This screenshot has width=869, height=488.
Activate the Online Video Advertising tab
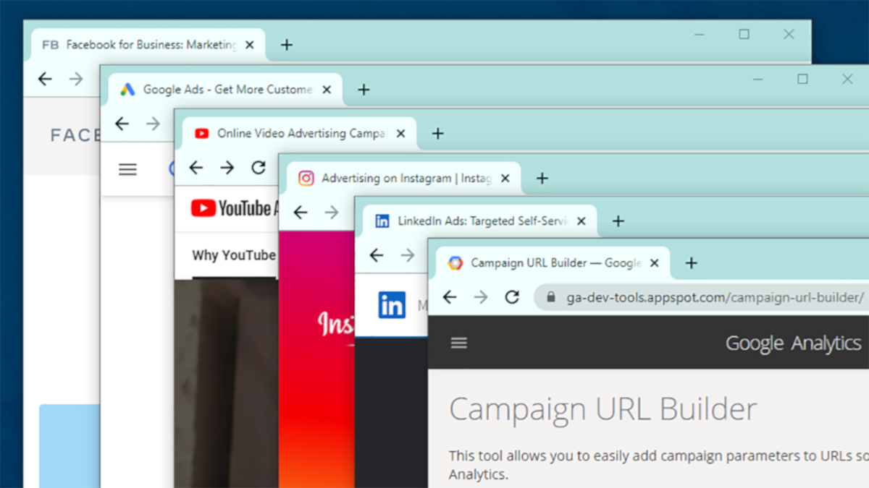pyautogui.click(x=299, y=134)
